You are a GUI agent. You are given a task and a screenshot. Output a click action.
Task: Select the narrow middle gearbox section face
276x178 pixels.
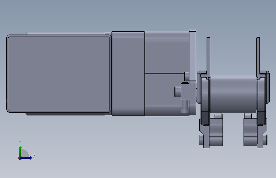[x=128, y=73]
